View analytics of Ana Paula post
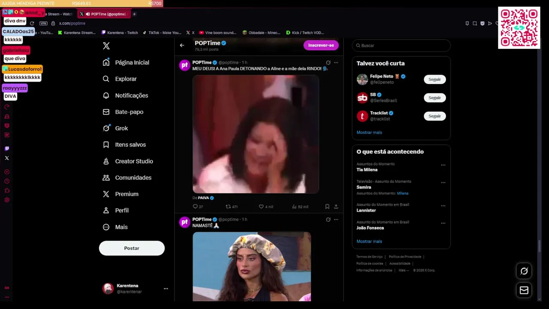Image resolution: width=549 pixels, height=309 pixels. (x=294, y=206)
